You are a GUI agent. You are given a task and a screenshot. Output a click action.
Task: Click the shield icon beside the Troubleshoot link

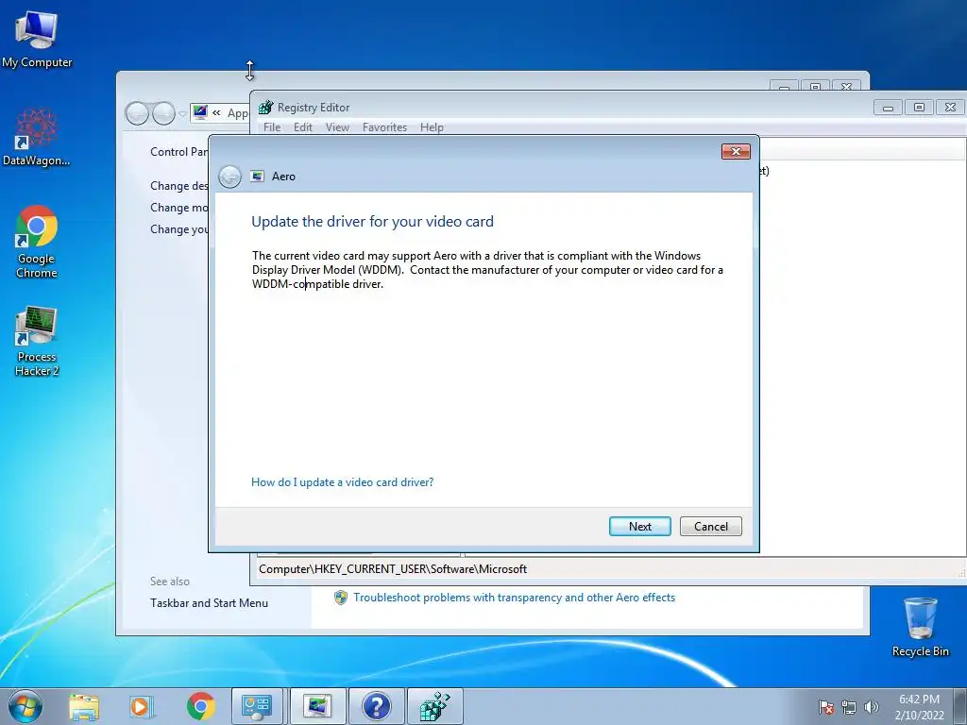(340, 598)
